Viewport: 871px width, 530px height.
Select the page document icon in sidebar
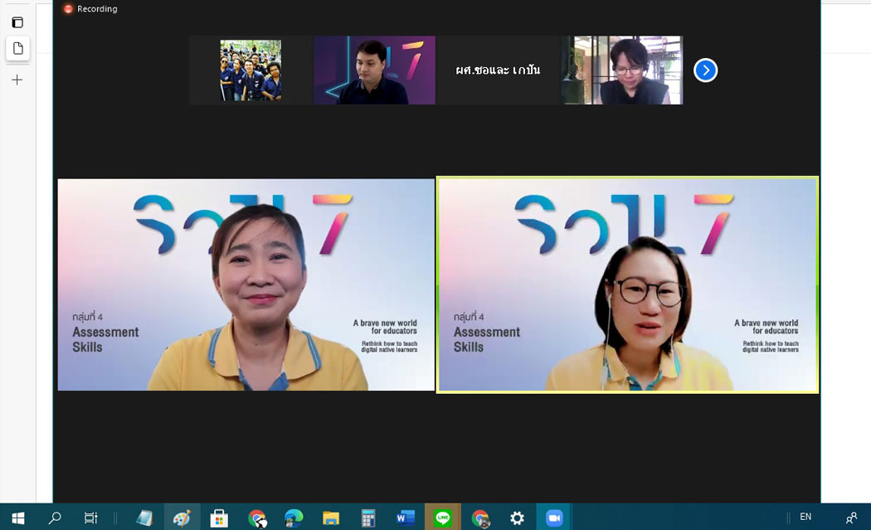pos(17,49)
